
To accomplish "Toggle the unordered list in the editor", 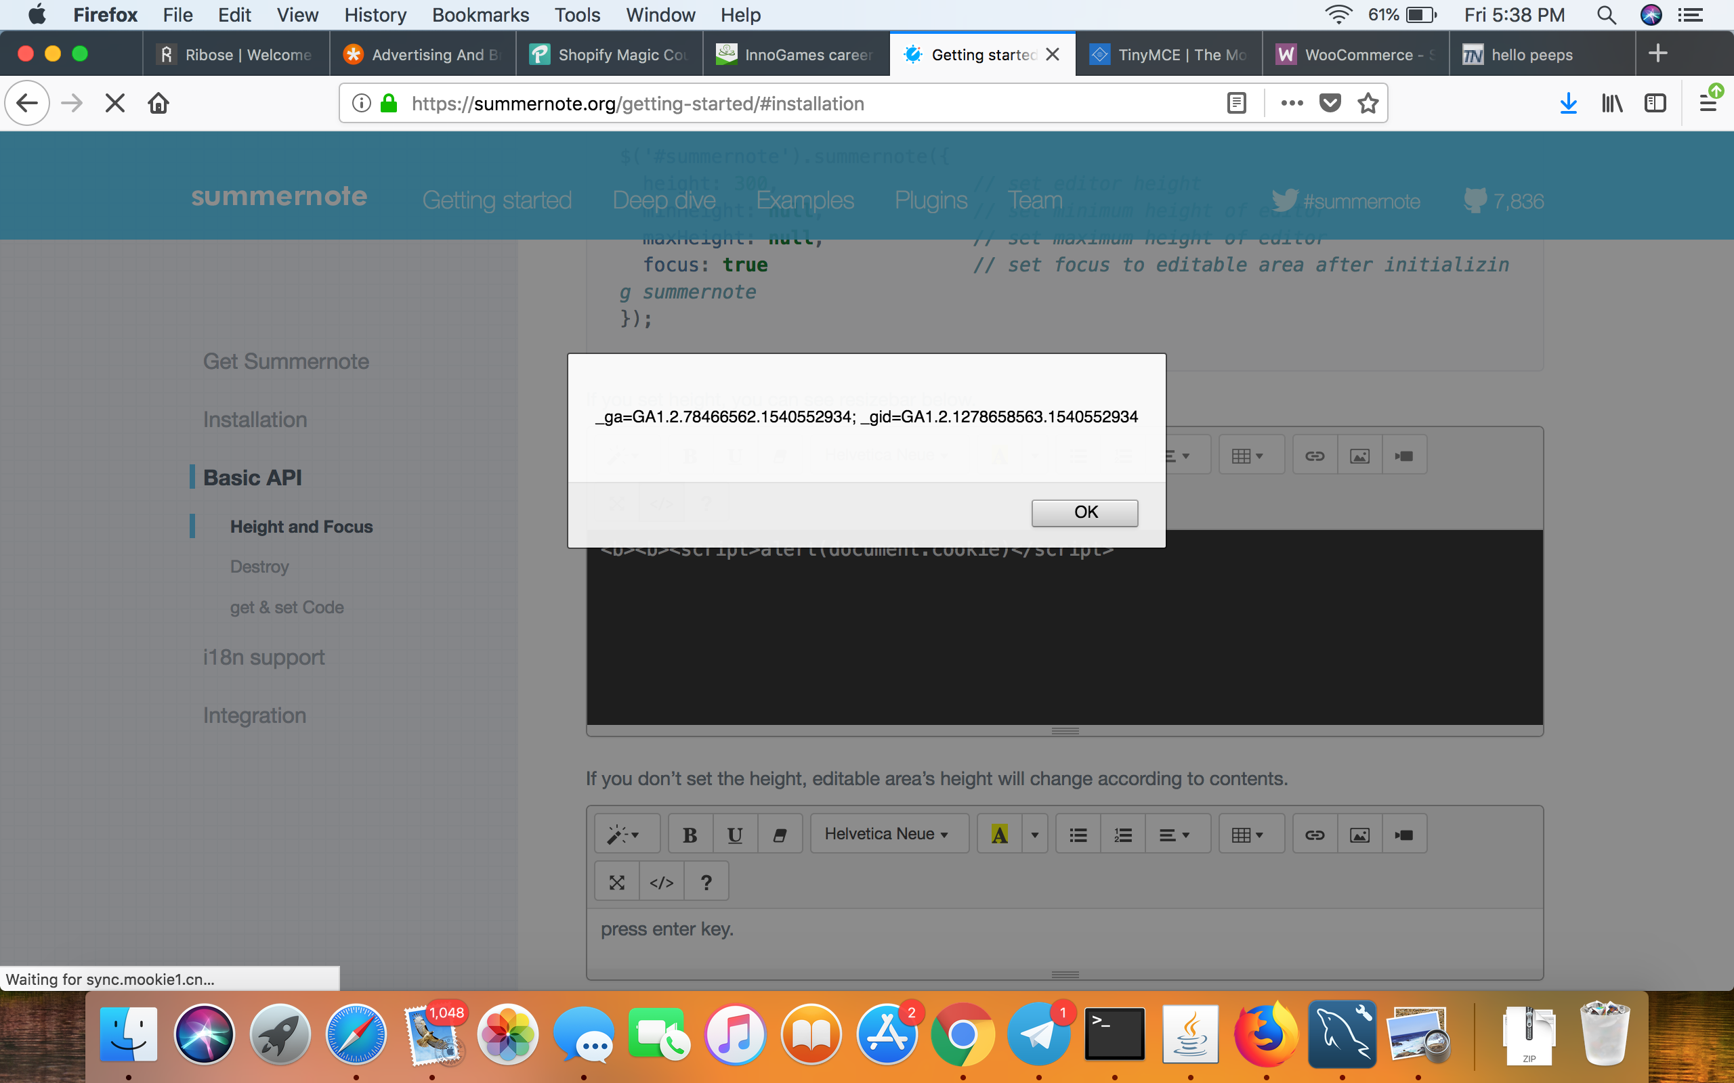I will point(1077,833).
